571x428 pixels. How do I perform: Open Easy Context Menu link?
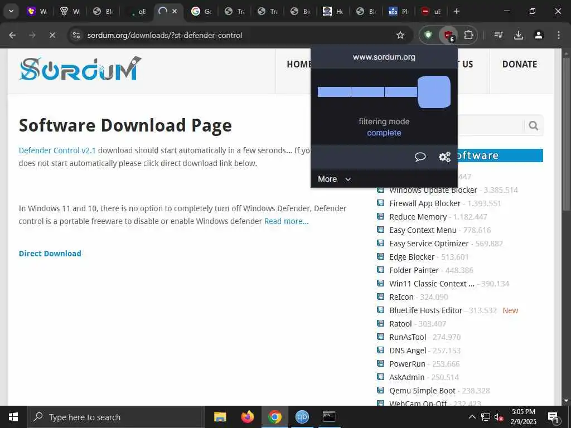[423, 230]
